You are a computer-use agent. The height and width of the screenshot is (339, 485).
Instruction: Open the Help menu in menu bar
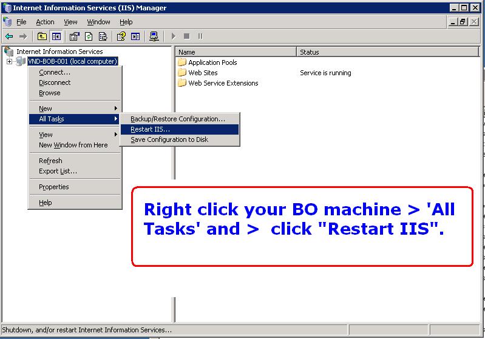pyautogui.click(x=126, y=22)
